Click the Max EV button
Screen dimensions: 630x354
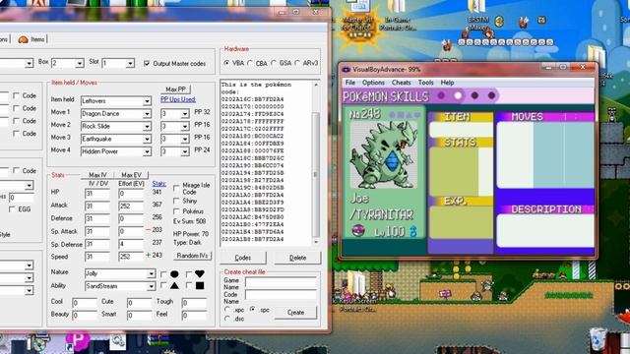coord(131,175)
